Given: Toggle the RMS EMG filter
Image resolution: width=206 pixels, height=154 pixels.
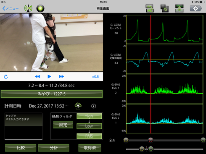Looking at the screenshot, I should click(89, 136).
